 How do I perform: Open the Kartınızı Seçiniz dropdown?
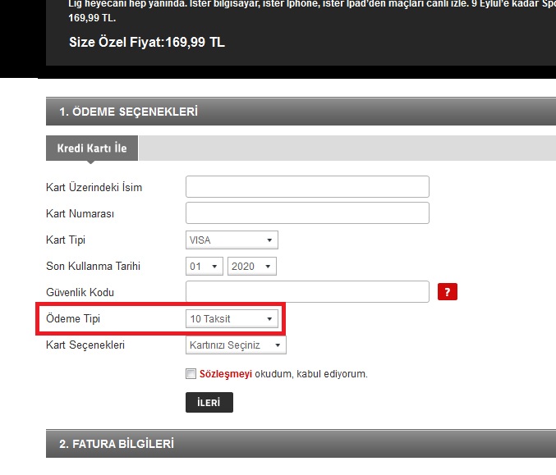point(236,345)
